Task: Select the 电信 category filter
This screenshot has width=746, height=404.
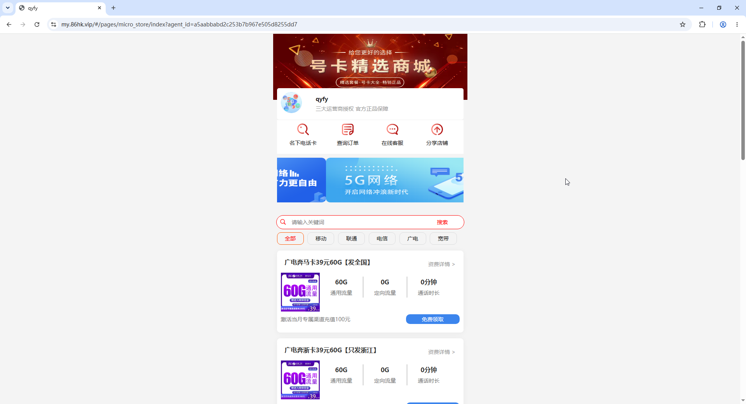Action: click(382, 239)
